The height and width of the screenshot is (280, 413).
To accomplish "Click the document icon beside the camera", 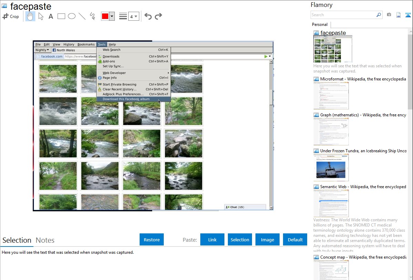I will tap(399, 15).
